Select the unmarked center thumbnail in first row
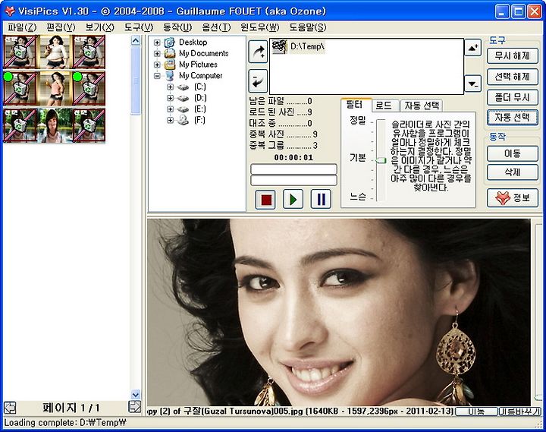 point(55,52)
